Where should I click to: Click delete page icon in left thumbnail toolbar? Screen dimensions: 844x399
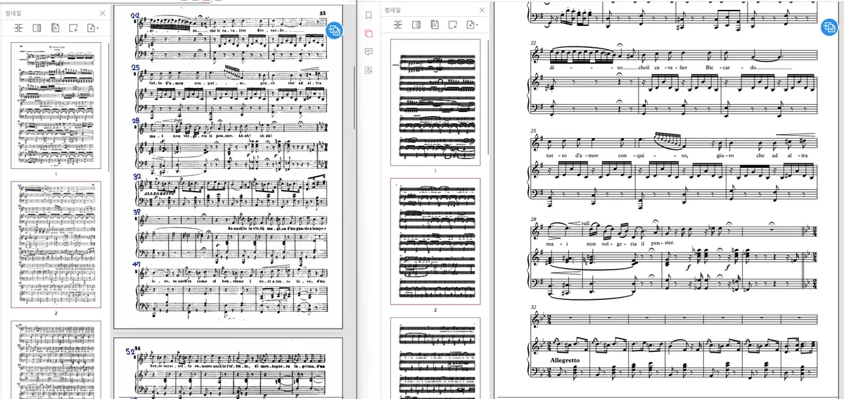coord(73,27)
